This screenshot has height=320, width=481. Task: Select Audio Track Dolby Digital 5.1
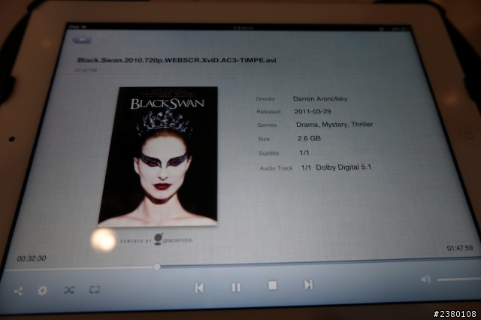[336, 168]
